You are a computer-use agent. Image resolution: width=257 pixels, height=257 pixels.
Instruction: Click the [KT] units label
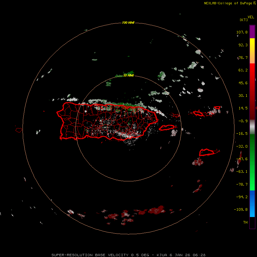click(x=244, y=20)
